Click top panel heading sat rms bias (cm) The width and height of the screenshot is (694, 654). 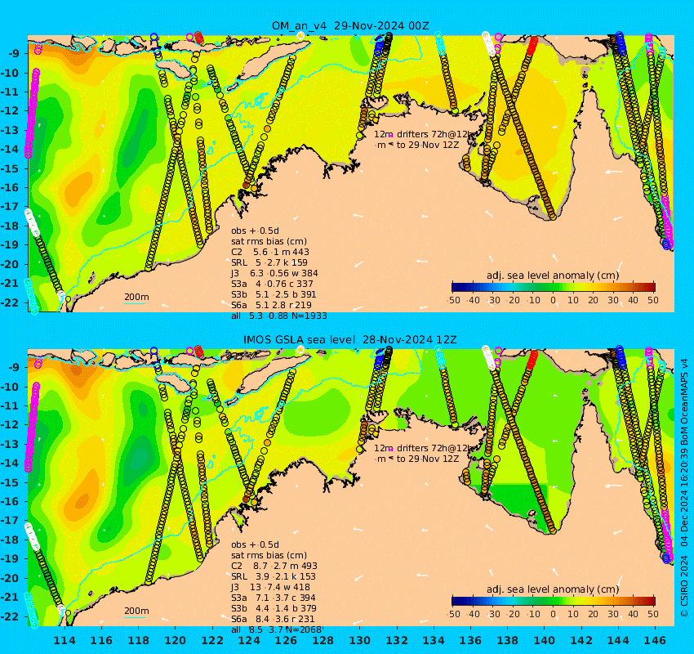click(269, 241)
